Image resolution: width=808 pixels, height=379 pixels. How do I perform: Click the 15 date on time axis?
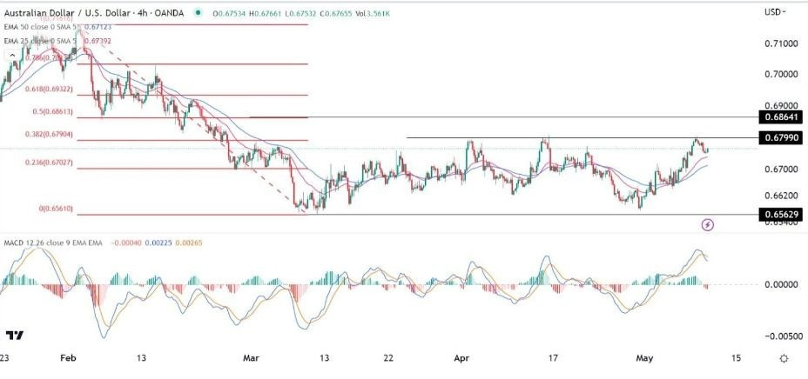pos(737,358)
